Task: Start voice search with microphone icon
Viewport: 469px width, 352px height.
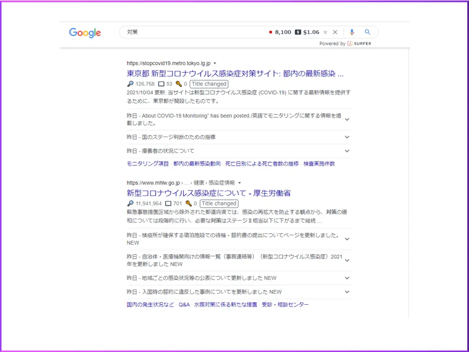Action: (352, 32)
